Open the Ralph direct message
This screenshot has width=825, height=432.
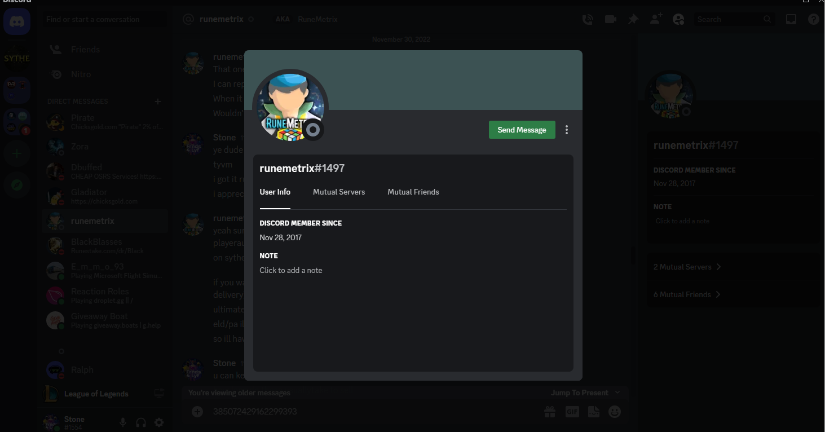(x=105, y=370)
